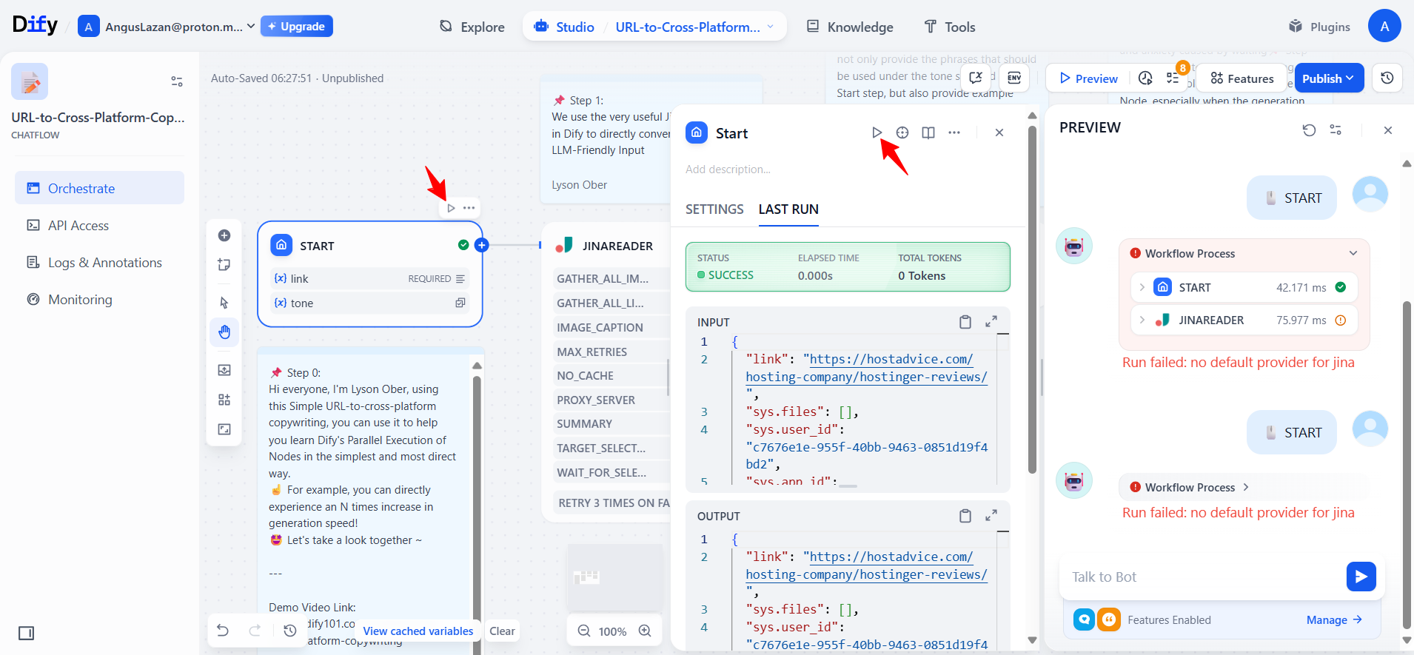The width and height of the screenshot is (1414, 655).
Task: Click the plus handle on the START node
Action: (482, 245)
